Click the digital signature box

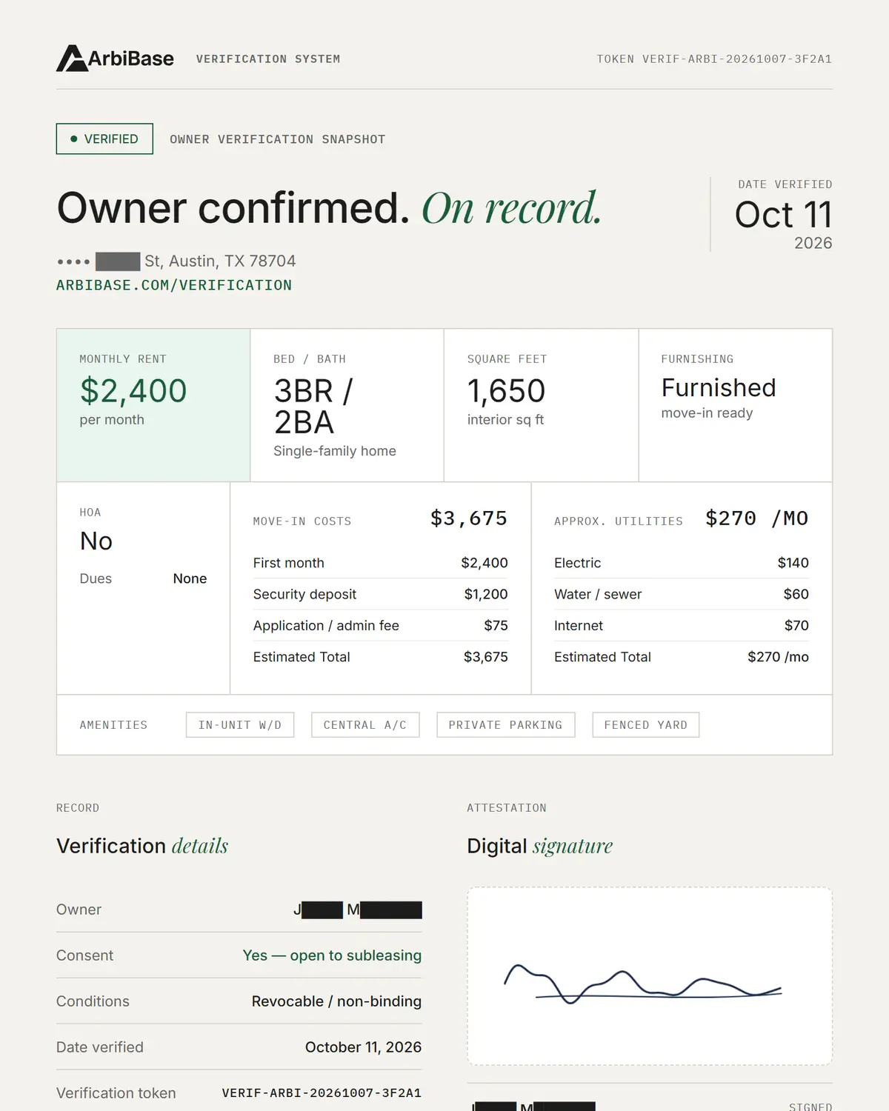[x=650, y=976]
